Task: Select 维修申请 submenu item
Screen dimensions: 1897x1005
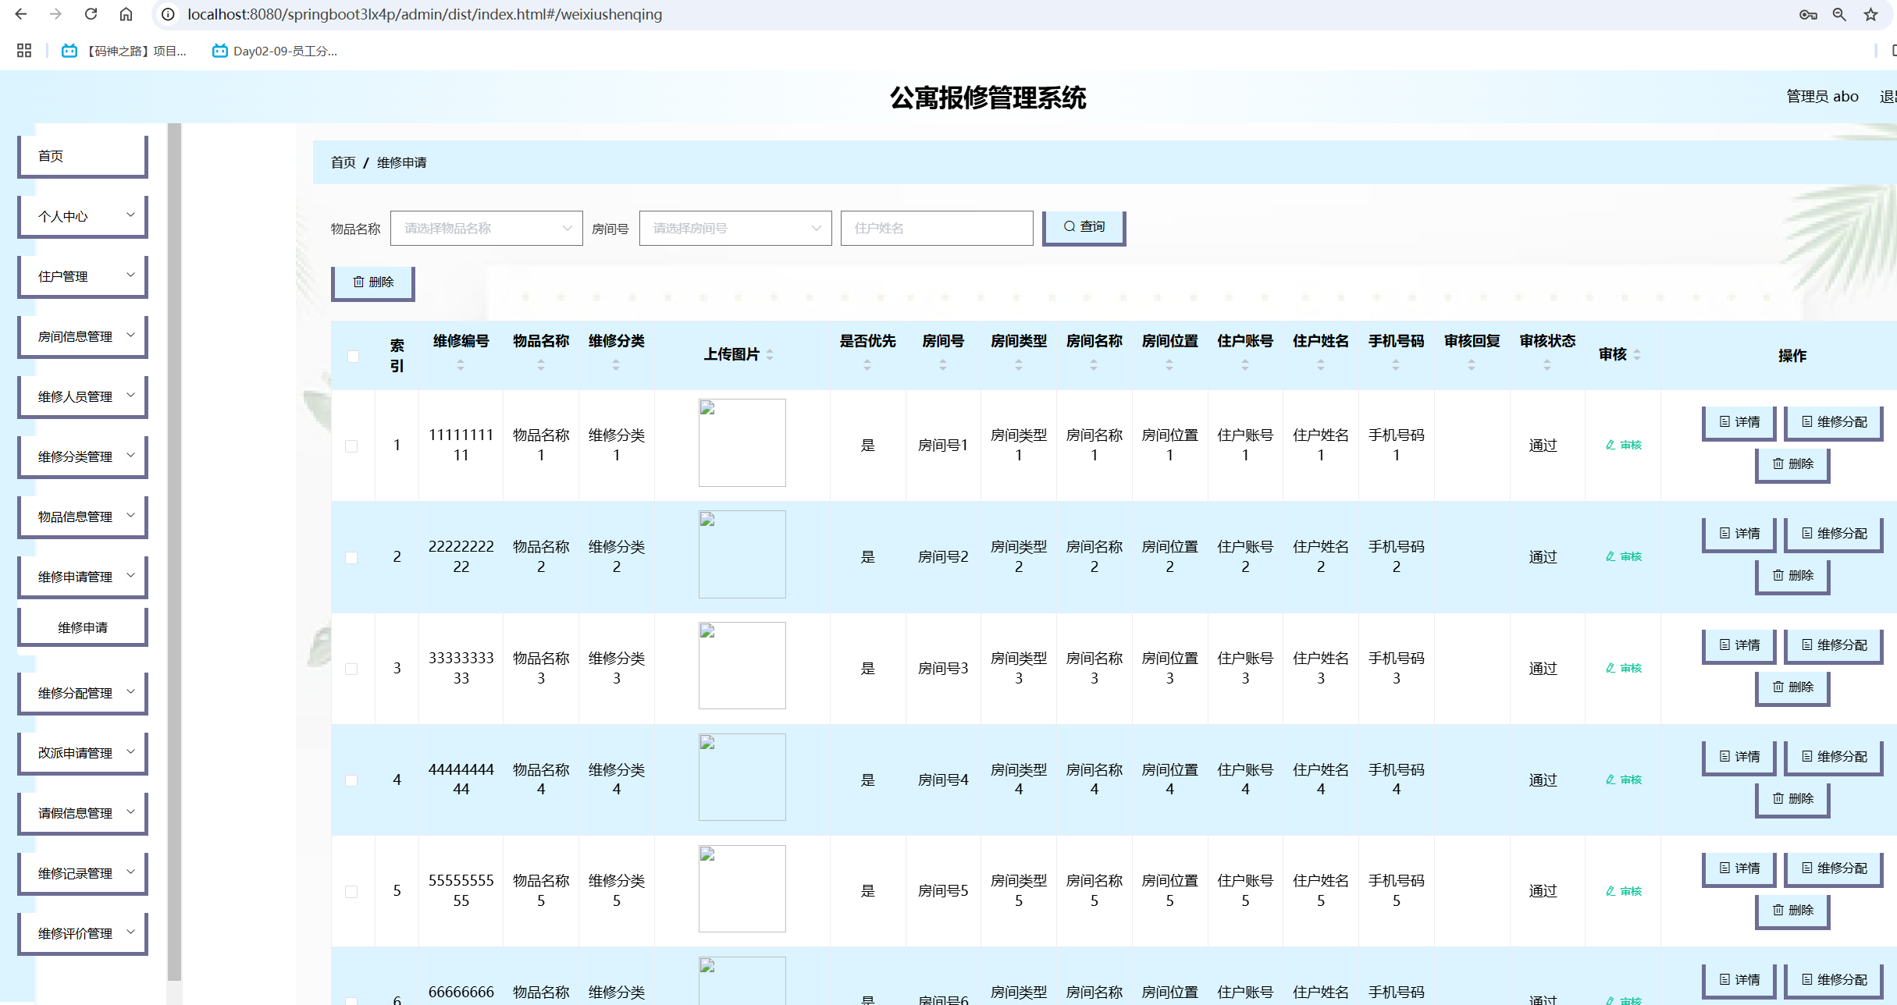Action: [x=83, y=627]
